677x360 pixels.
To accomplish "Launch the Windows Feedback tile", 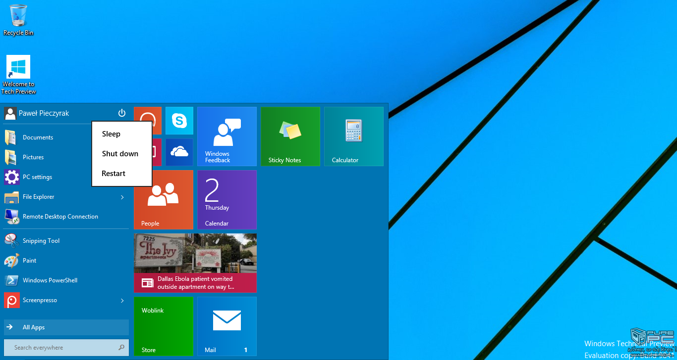I will coord(226,136).
